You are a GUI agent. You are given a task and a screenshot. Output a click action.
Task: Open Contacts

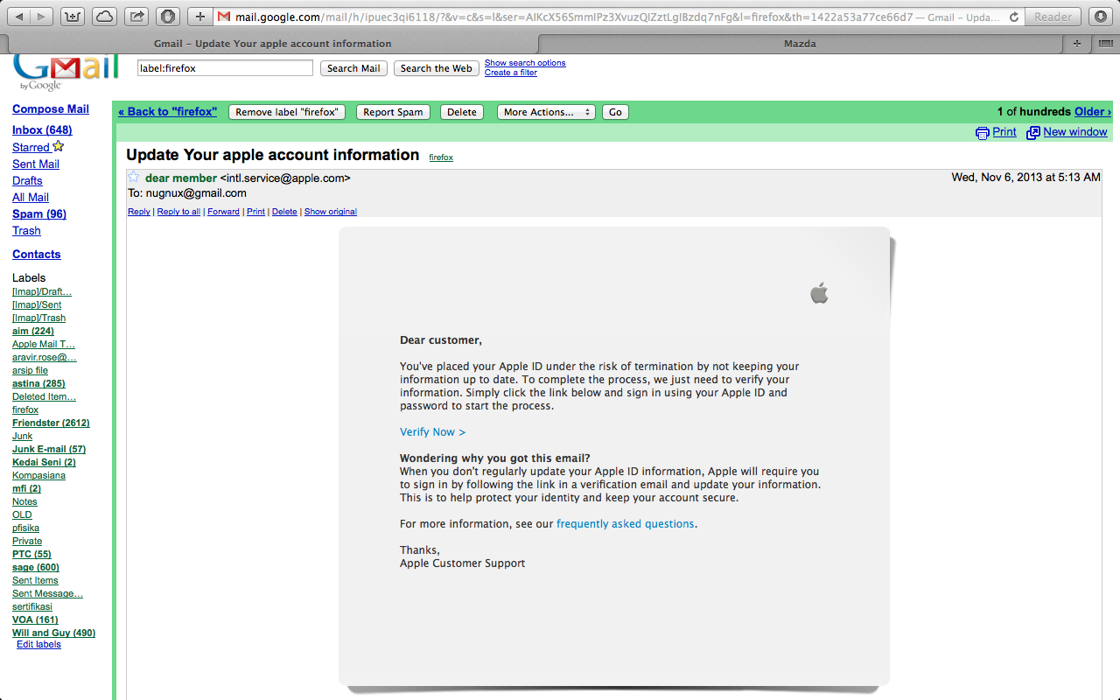[37, 254]
